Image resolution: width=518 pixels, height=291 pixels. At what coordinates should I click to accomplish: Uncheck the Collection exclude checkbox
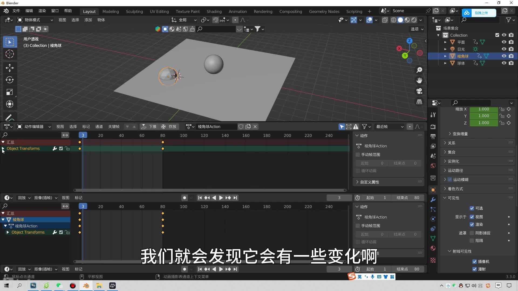(497, 35)
